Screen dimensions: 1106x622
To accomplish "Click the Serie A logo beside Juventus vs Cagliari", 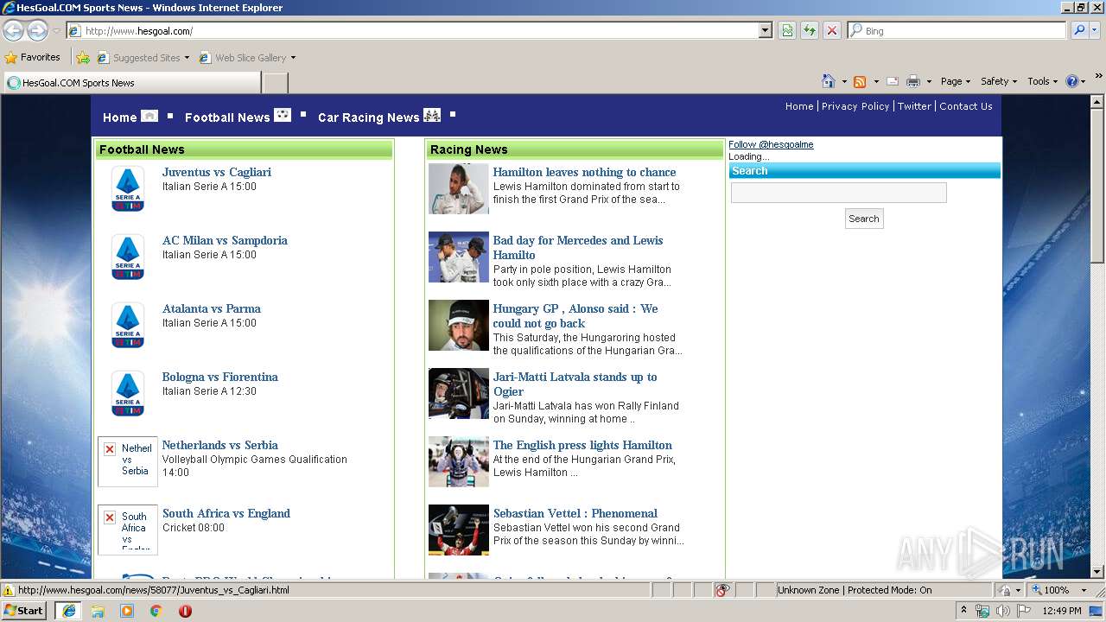I will pos(128,189).
